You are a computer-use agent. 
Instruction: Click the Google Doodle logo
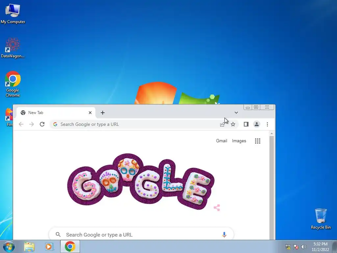pos(141,182)
